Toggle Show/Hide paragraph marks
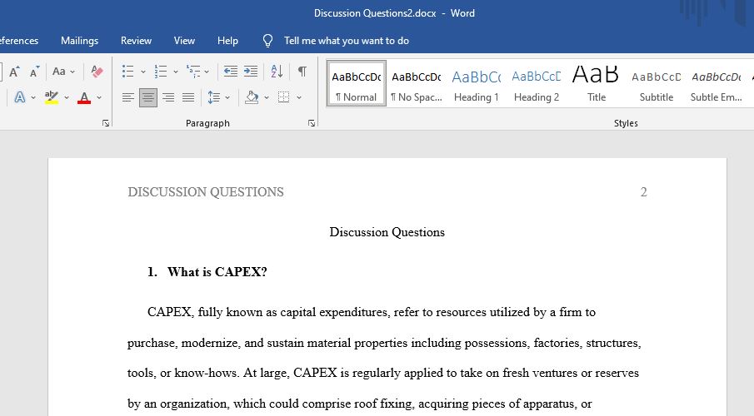 302,72
